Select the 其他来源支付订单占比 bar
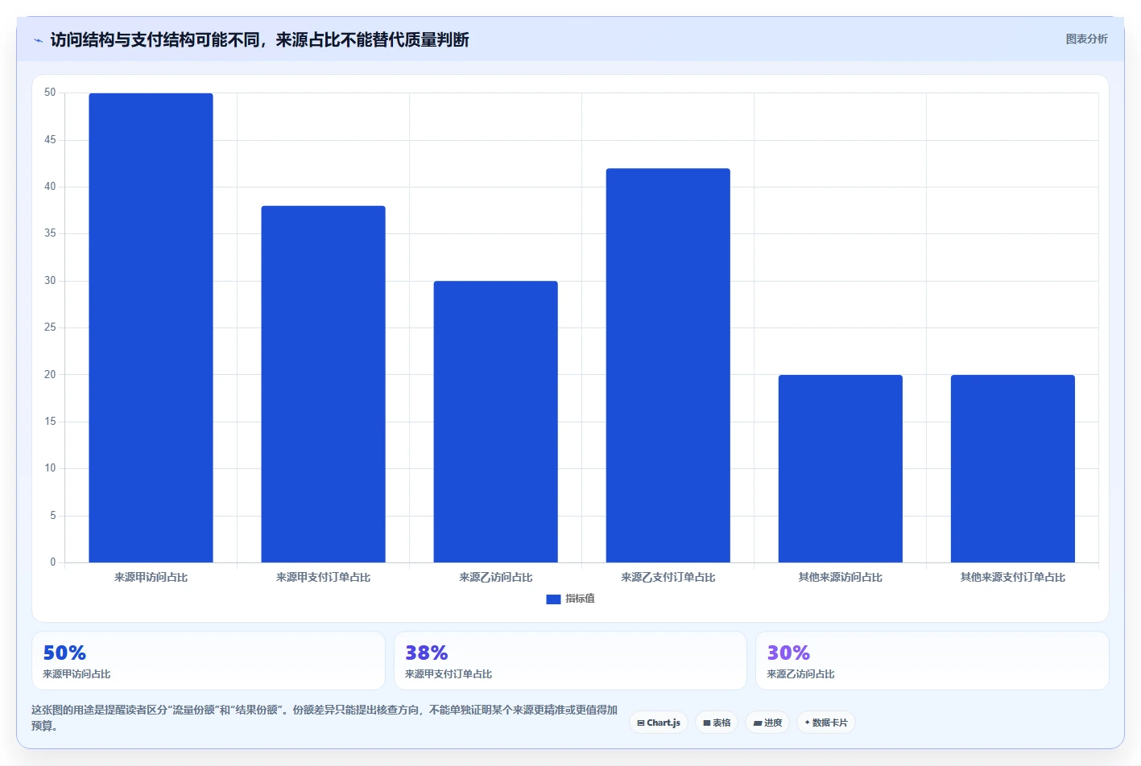Image resolution: width=1141 pixels, height=766 pixels. point(1012,468)
